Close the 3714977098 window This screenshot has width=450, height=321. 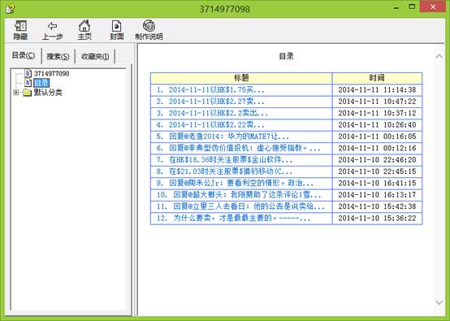tap(433, 7)
